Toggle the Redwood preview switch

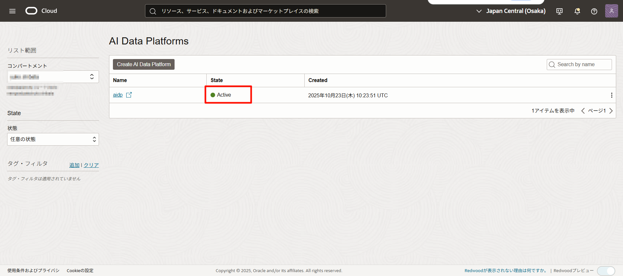click(x=606, y=271)
